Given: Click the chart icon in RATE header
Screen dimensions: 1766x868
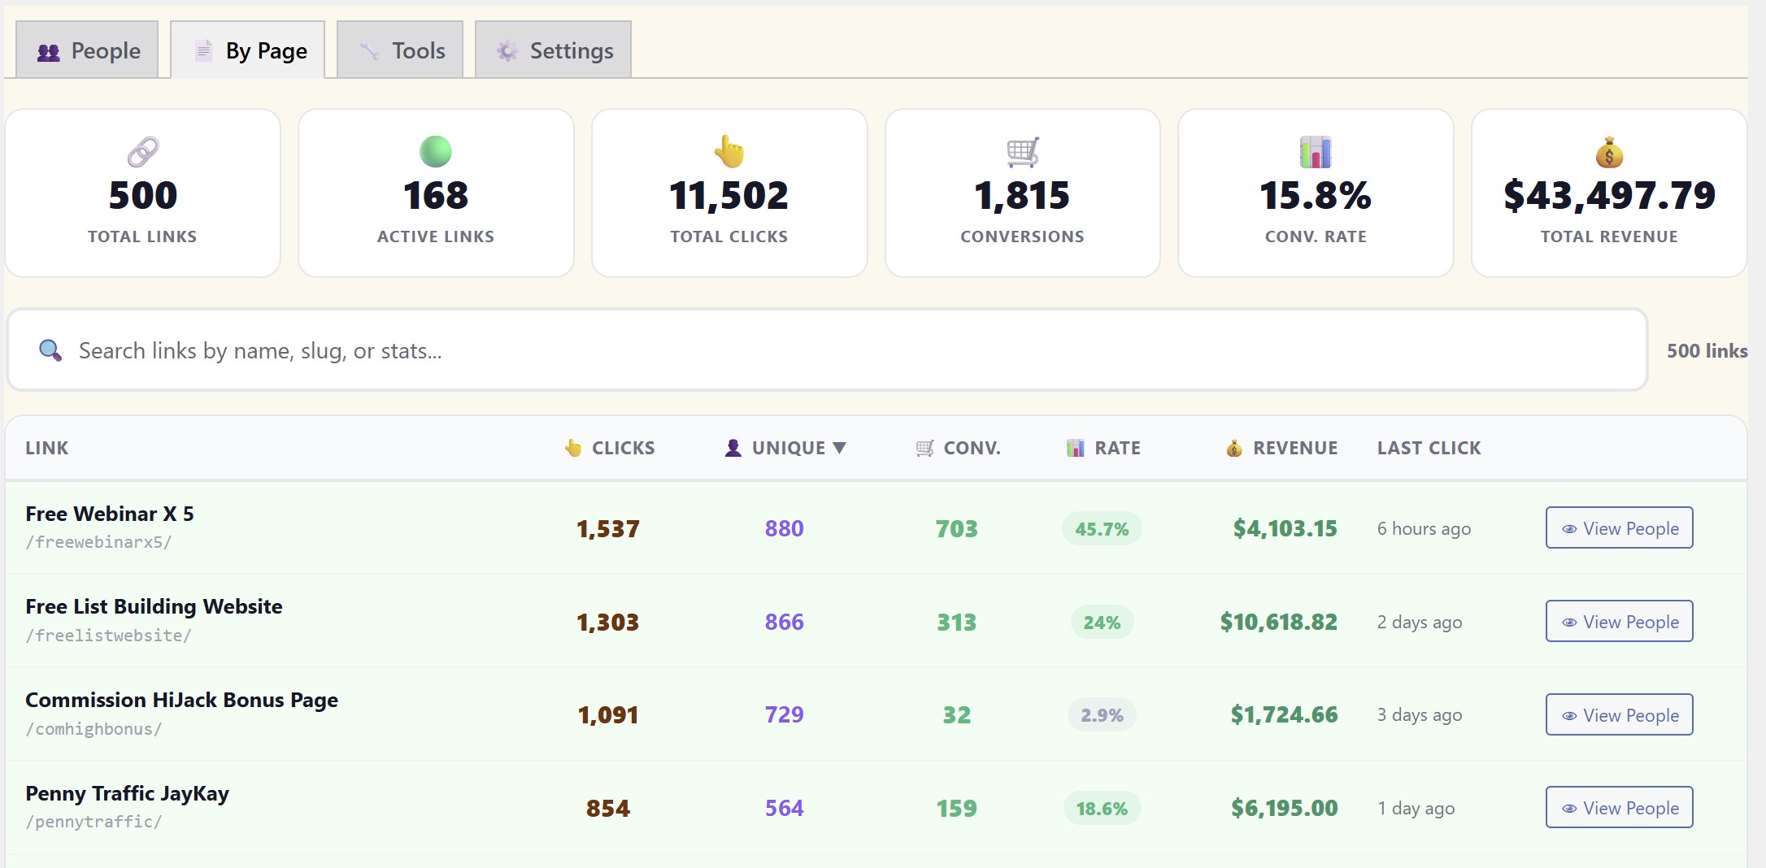Looking at the screenshot, I should coord(1076,448).
